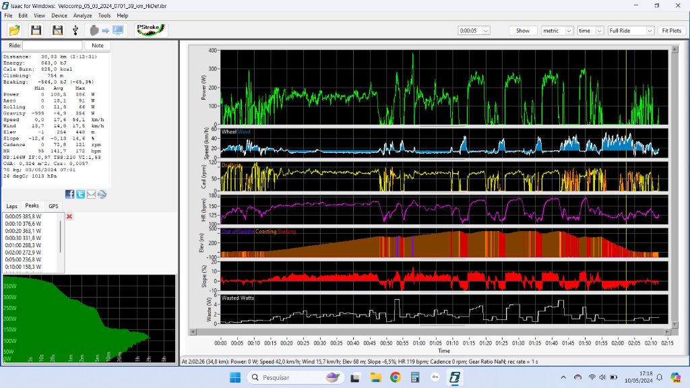Switch to the Laps tab
The image size is (690, 388).
(x=12, y=206)
